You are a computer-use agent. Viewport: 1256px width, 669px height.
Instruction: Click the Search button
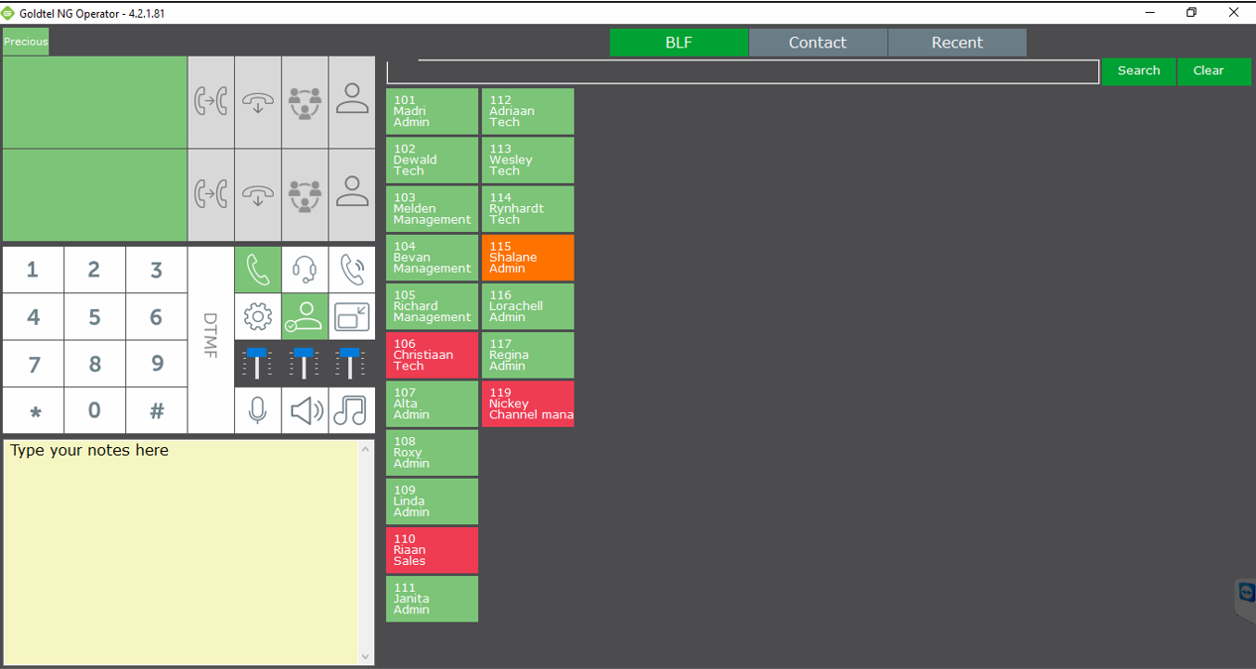pos(1138,71)
